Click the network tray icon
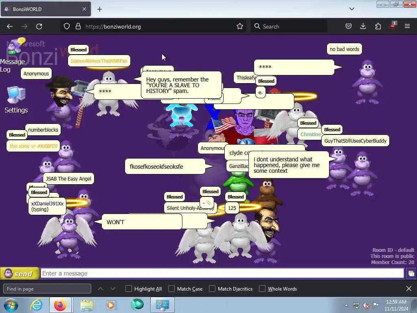The width and height of the screenshot is (417, 313). pyautogui.click(x=356, y=305)
